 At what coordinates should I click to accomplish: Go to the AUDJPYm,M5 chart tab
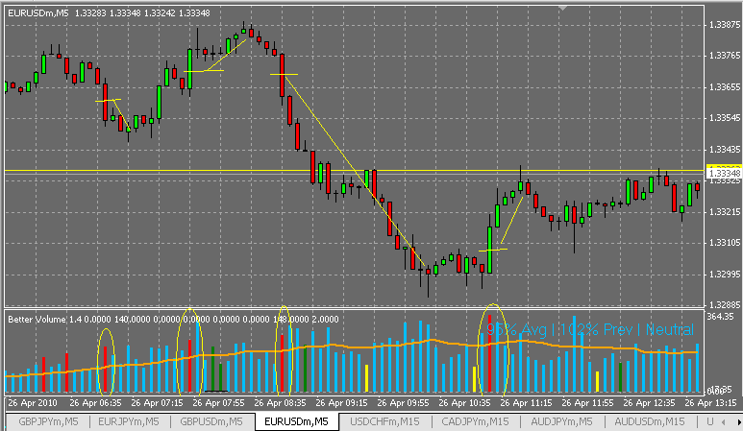(561, 421)
